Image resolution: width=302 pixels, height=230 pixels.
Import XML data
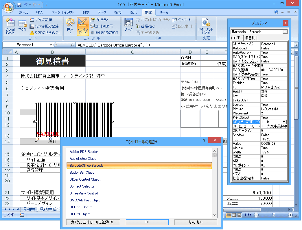(182, 20)
